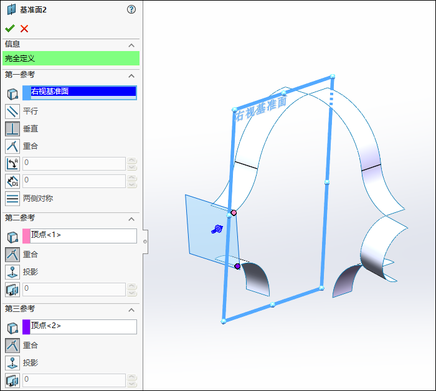Collapse the 第二参考 section
Screen dimensions: 436x391
[131, 219]
